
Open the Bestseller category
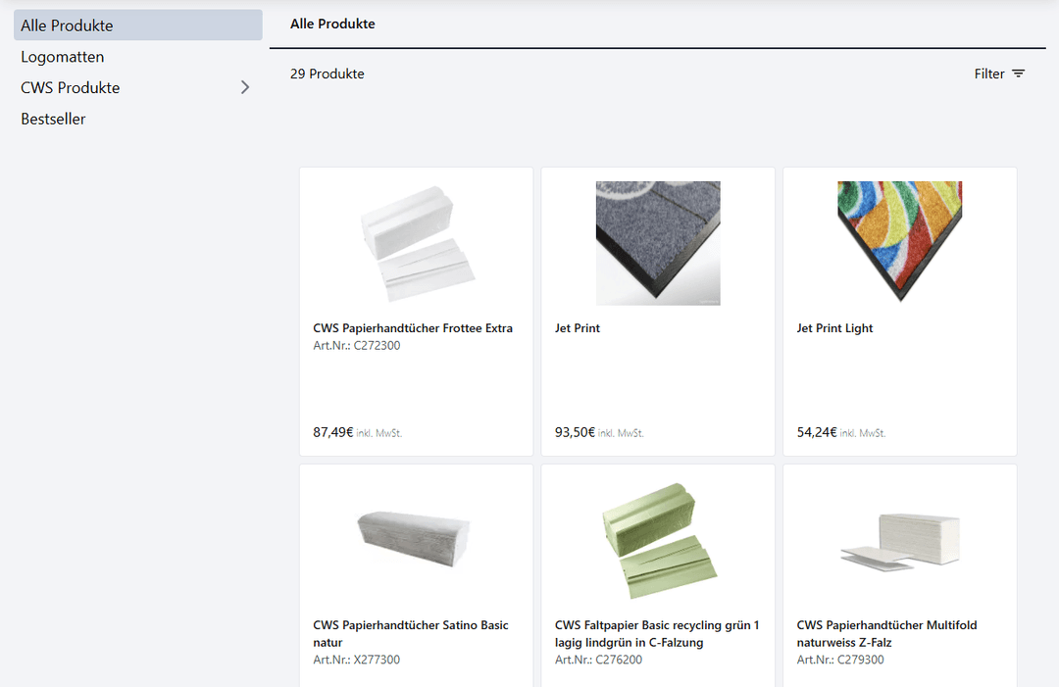pos(53,119)
